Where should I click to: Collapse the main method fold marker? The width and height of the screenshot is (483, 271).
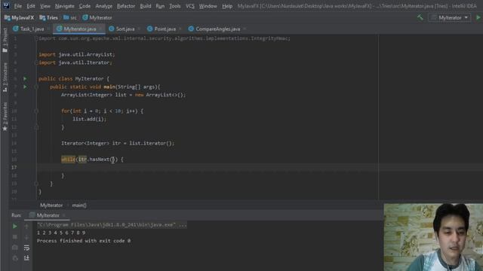point(36,87)
